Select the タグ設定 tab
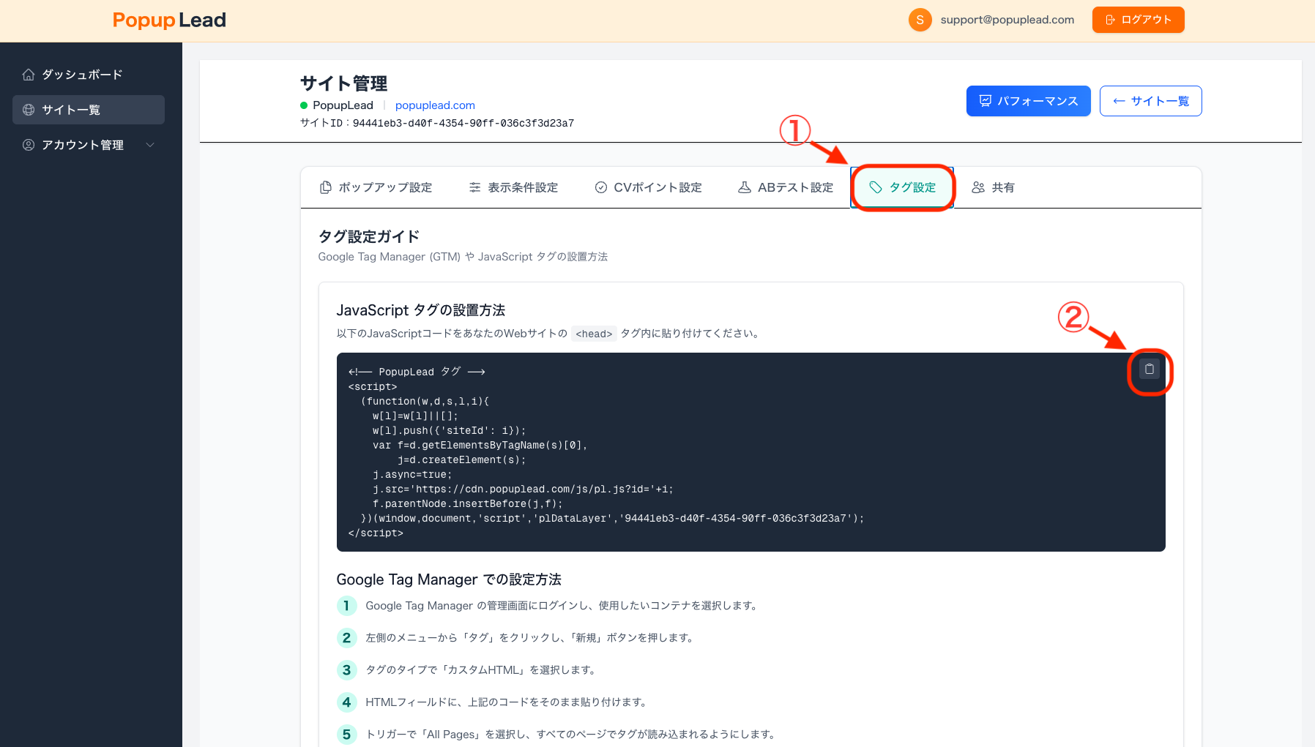Screen dimensions: 1315x747 [902, 187]
